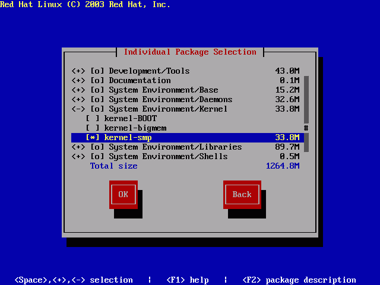The image size is (380, 285).
Task: Expand the System Environment/Shells group
Action: tap(78, 156)
